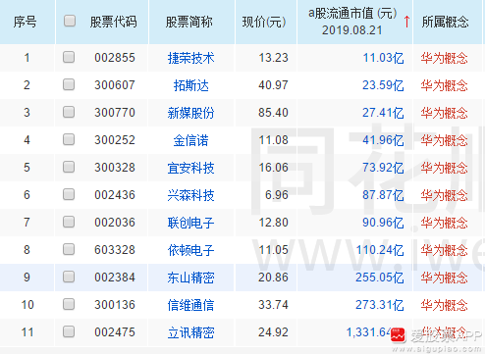Check the box for stock 002855
Screen dimensions: 485x354
(69, 57)
